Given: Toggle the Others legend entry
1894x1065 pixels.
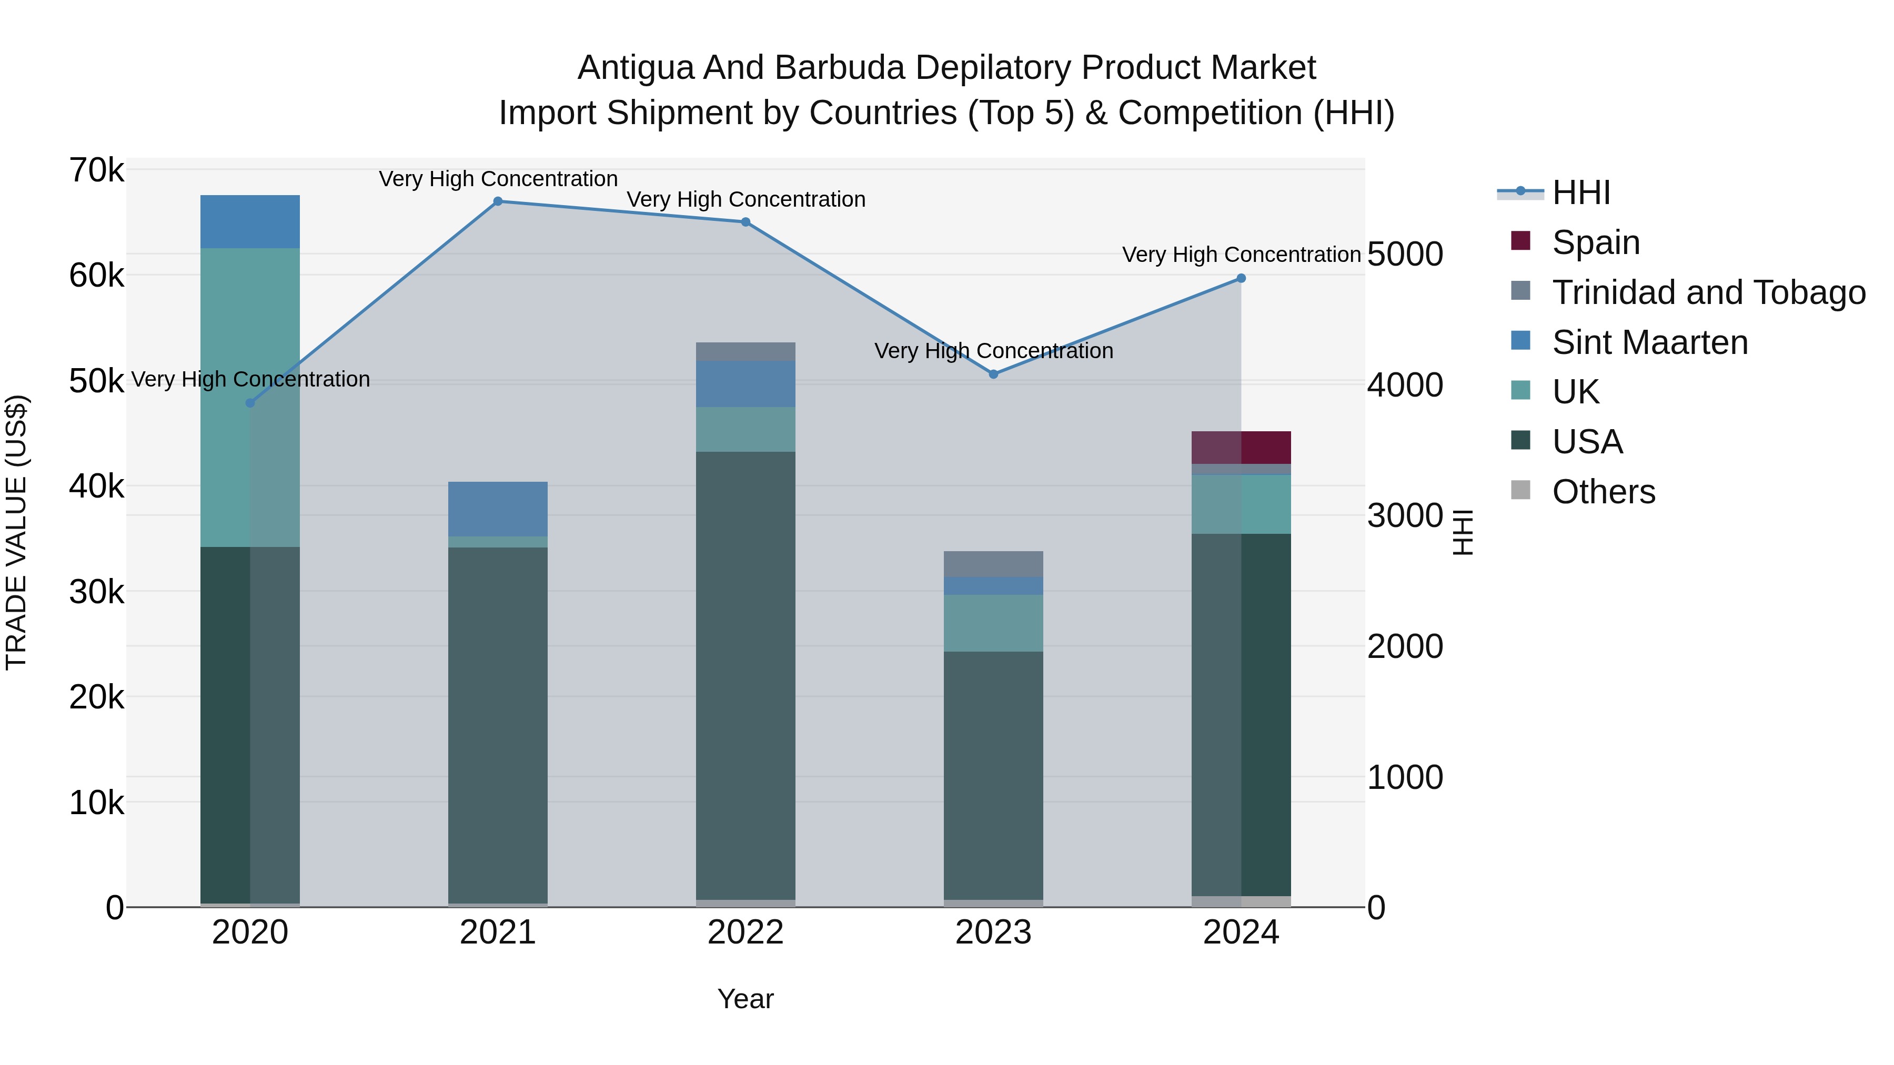Looking at the screenshot, I should [x=1582, y=492].
